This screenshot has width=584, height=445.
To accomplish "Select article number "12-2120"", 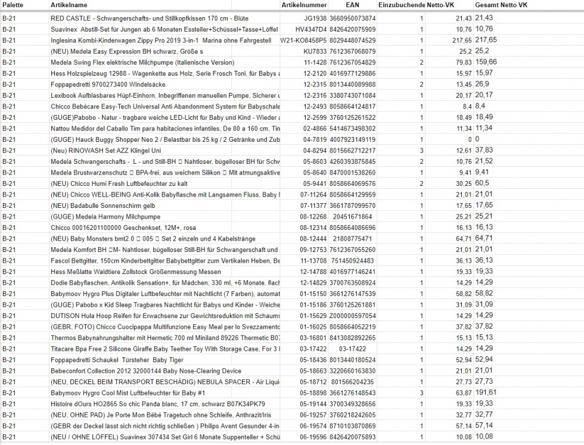I will click(x=315, y=73).
